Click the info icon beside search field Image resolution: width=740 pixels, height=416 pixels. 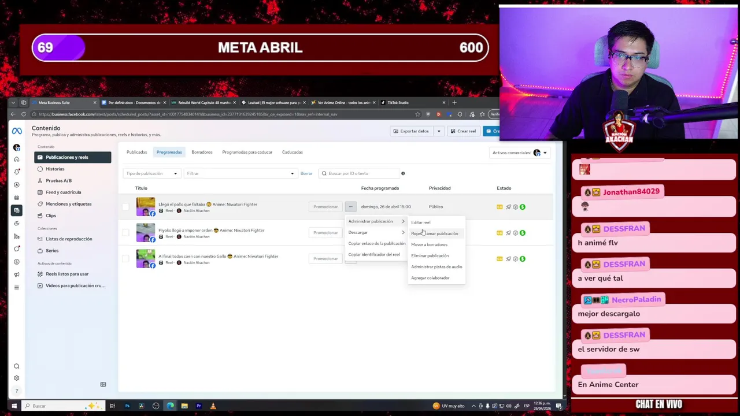click(403, 173)
